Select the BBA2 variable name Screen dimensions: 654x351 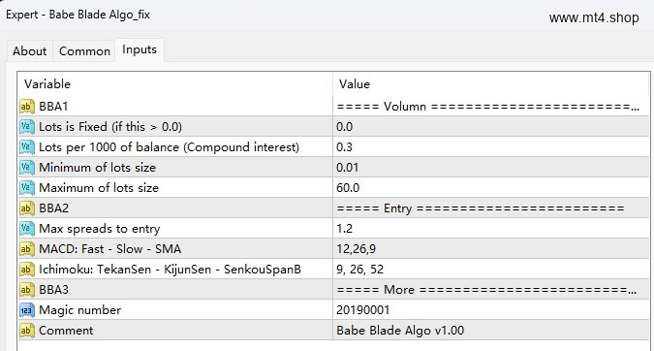click(53, 208)
